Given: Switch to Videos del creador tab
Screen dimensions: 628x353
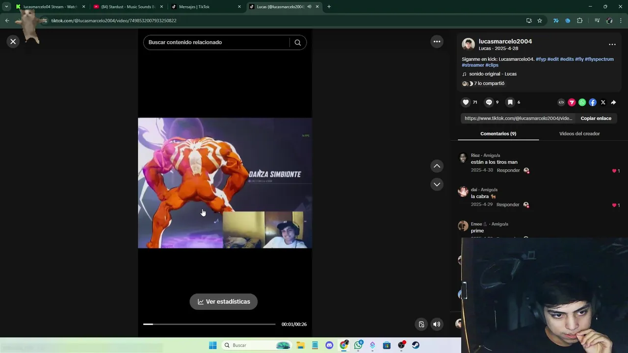Looking at the screenshot, I should (579, 133).
